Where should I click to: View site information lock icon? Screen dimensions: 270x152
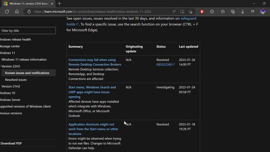[x=29, y=11]
